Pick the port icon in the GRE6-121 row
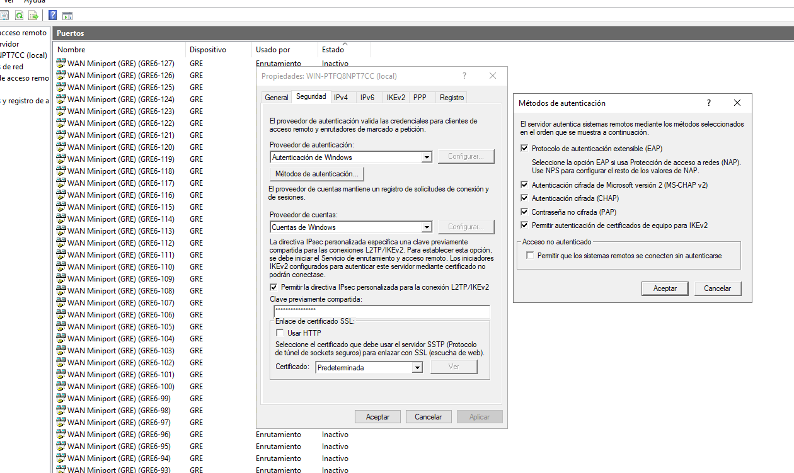Viewport: 794px width, 473px height. tap(61, 135)
